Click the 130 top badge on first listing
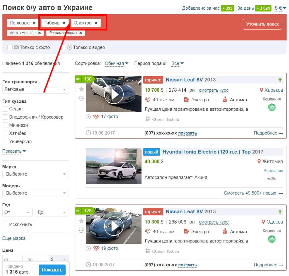This screenshot has height=276, width=289. [x=85, y=79]
